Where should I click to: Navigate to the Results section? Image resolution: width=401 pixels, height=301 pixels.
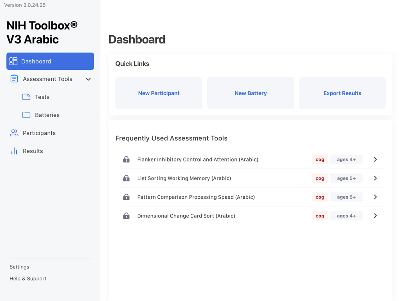33,150
